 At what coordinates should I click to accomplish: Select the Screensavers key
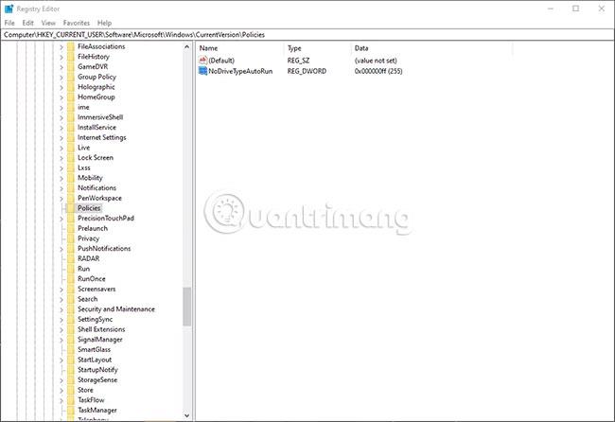tap(97, 289)
